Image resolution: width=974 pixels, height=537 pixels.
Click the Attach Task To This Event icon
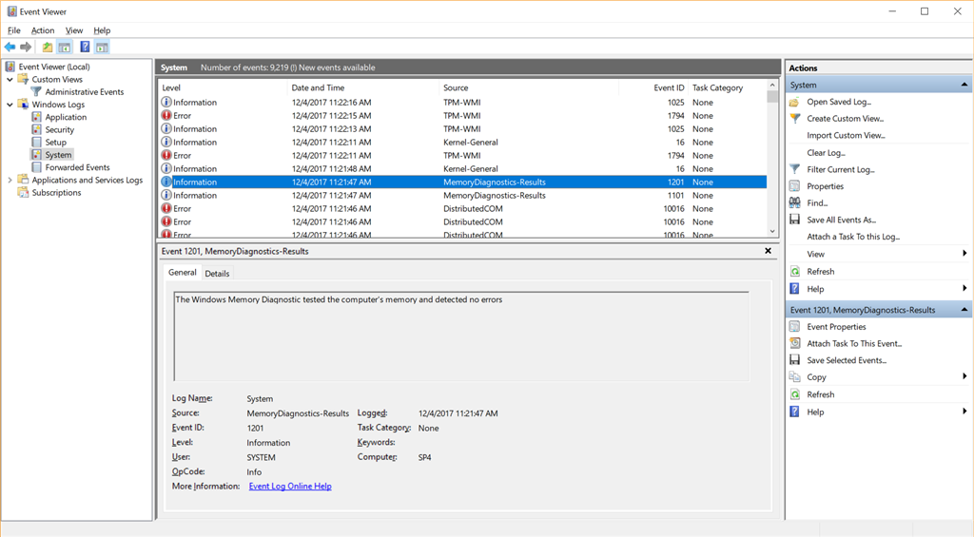[x=794, y=343]
